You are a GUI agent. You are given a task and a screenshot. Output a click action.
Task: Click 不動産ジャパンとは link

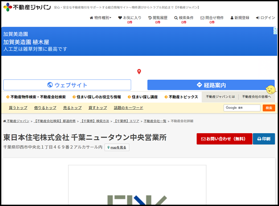coord(220,97)
